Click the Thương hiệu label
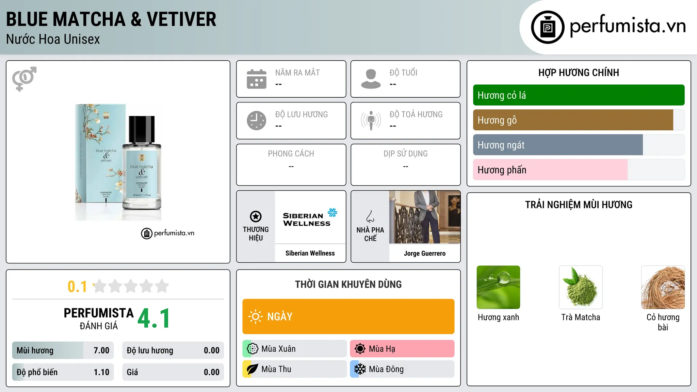697x392 pixels. click(x=256, y=234)
